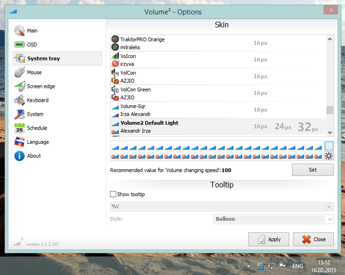
Task: Open the Schedule settings page
Action: [57, 128]
